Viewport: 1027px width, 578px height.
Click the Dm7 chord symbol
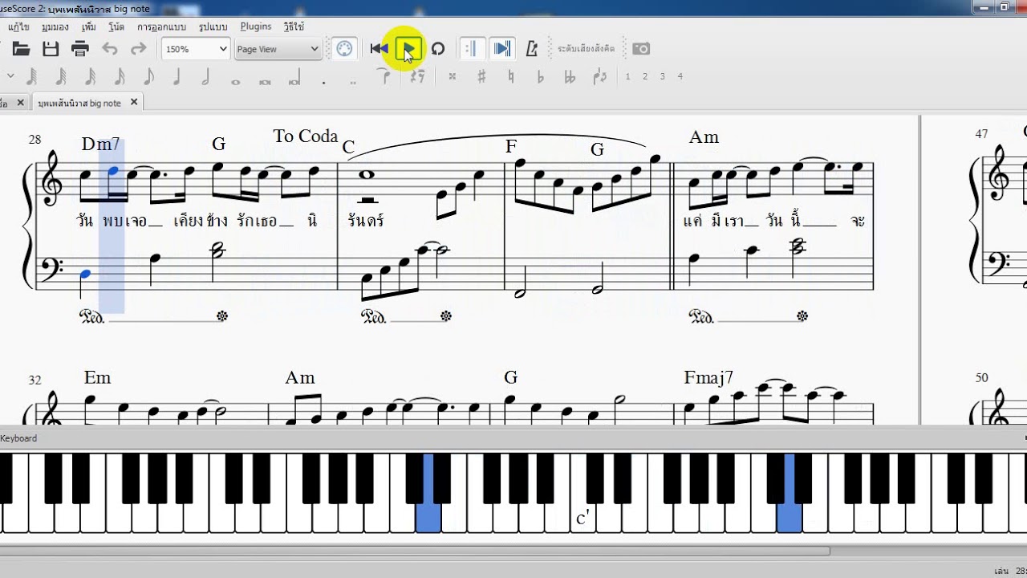[x=100, y=144]
